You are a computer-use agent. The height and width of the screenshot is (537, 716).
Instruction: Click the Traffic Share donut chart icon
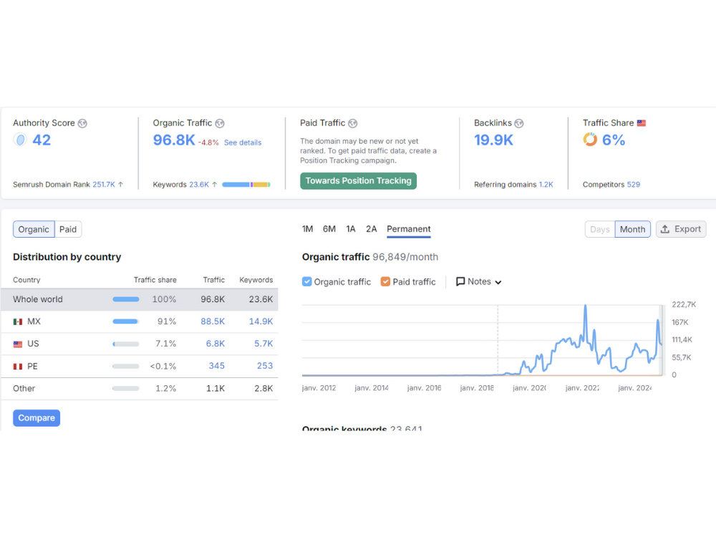click(x=590, y=140)
